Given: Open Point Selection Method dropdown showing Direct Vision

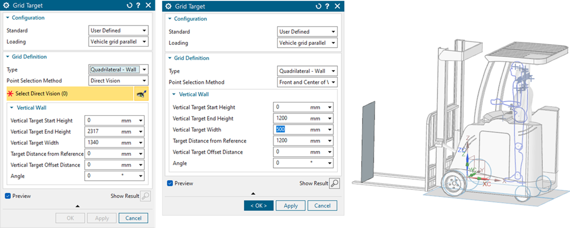Looking at the screenshot, I should (x=118, y=81).
